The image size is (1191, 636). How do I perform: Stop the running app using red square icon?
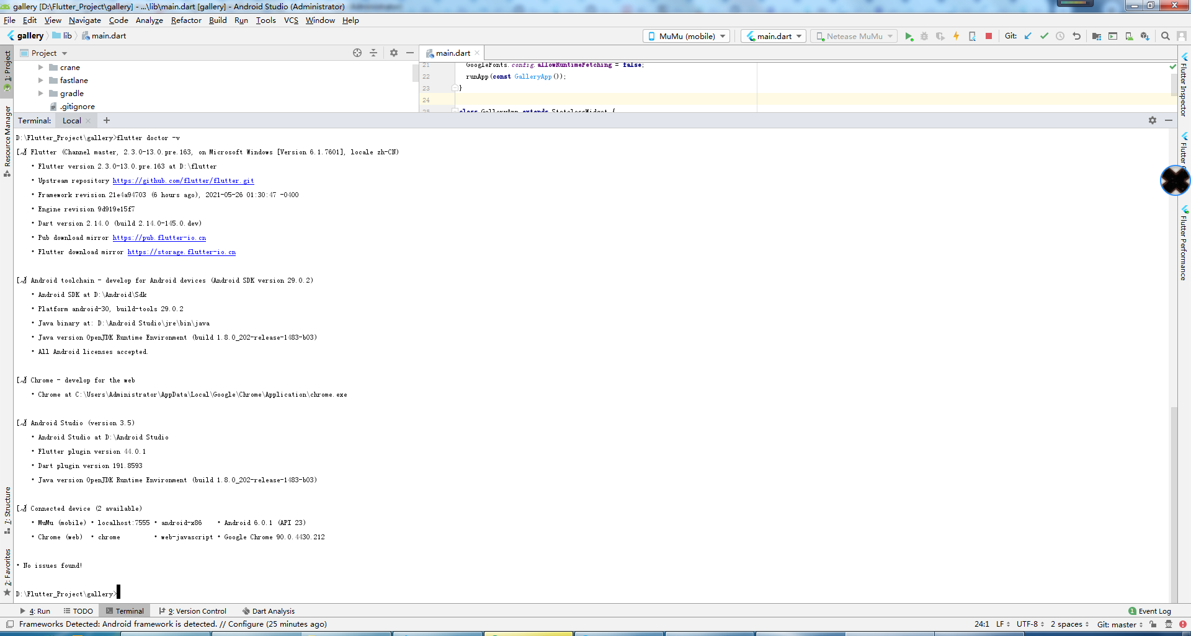point(988,36)
